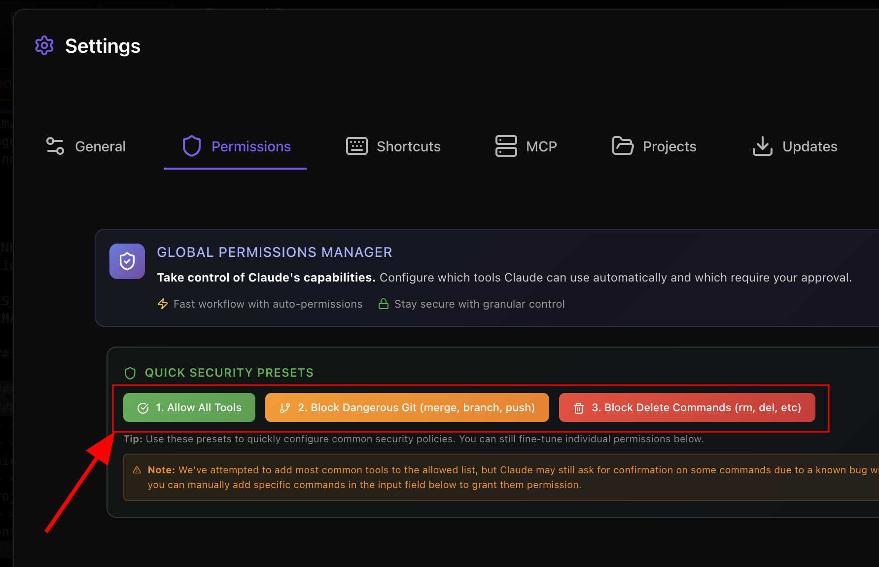Click 'Take control of Claude's capabilities.' text
The width and height of the screenshot is (879, 567).
pyautogui.click(x=266, y=278)
